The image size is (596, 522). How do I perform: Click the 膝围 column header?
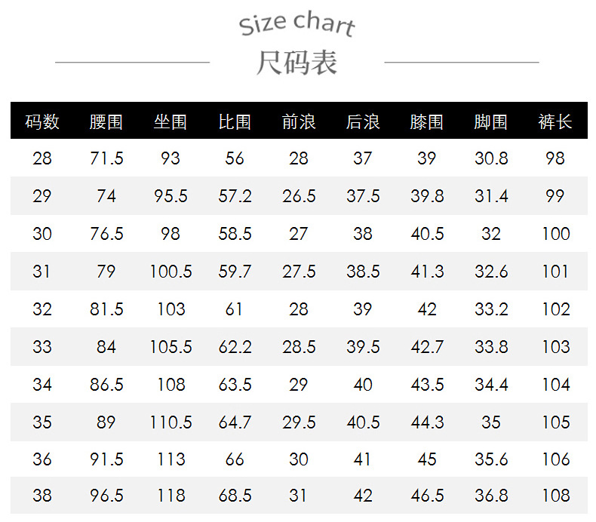coord(427,121)
